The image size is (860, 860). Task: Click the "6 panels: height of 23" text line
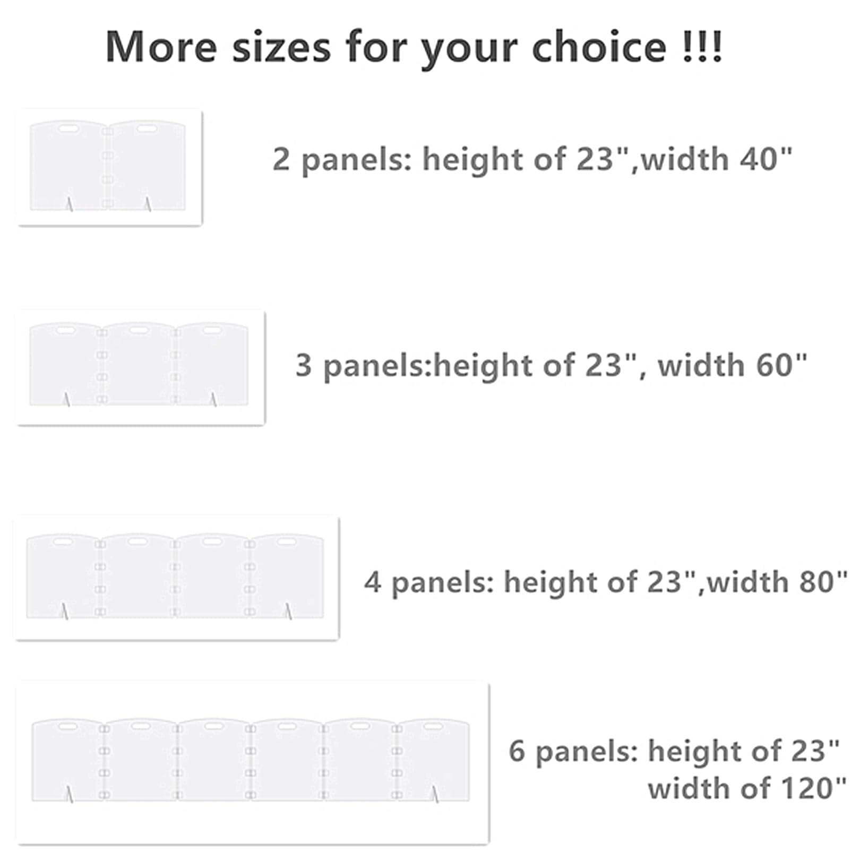pyautogui.click(x=674, y=751)
